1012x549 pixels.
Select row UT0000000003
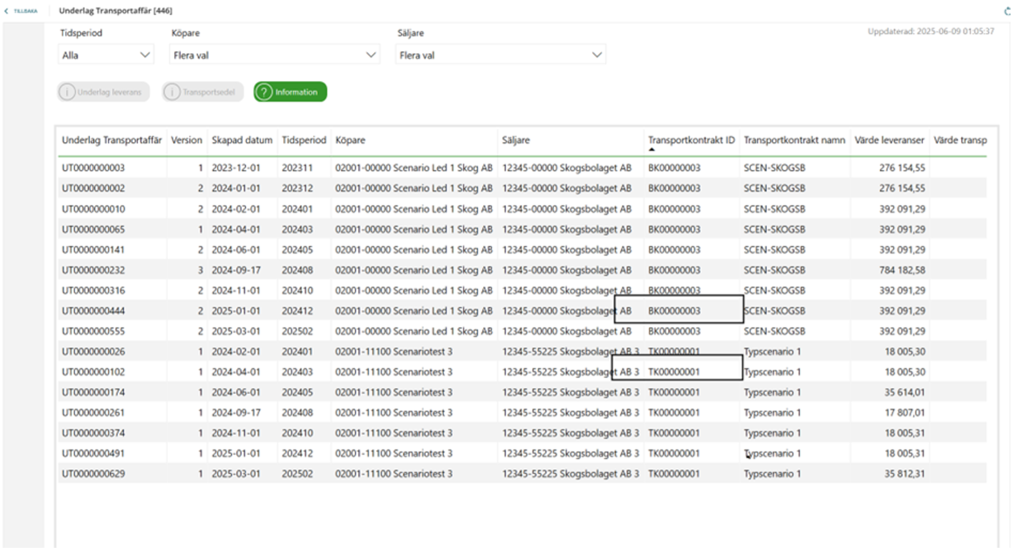click(522, 168)
